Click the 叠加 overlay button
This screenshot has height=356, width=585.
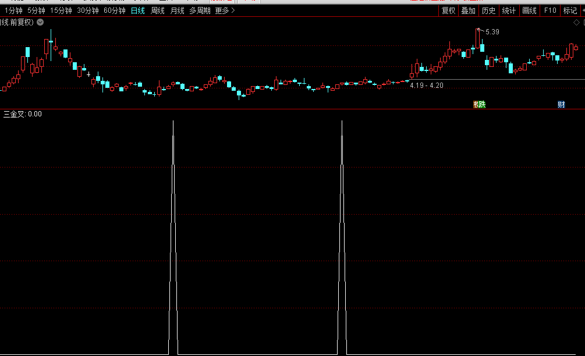tap(469, 10)
